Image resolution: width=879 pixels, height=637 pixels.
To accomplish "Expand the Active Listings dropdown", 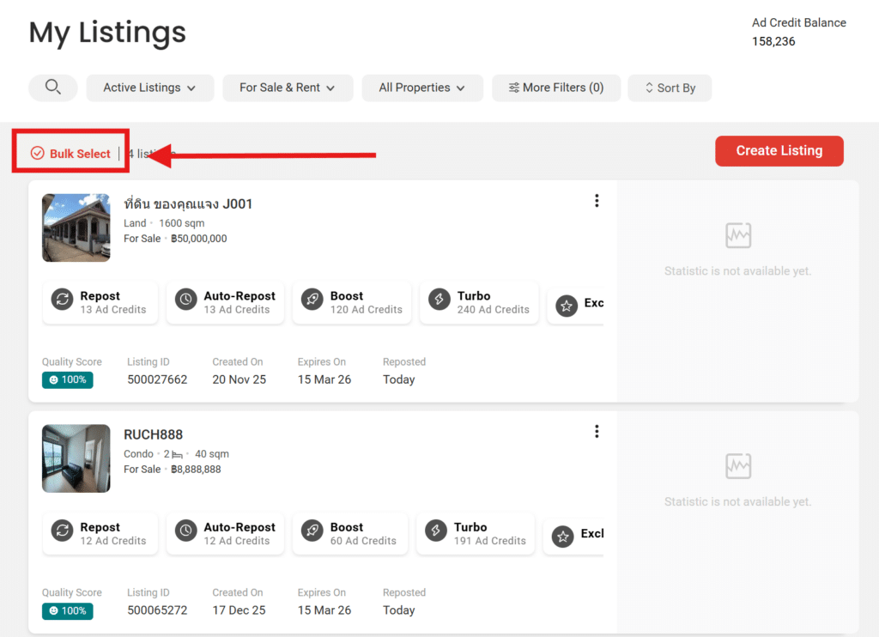I will click(x=149, y=88).
